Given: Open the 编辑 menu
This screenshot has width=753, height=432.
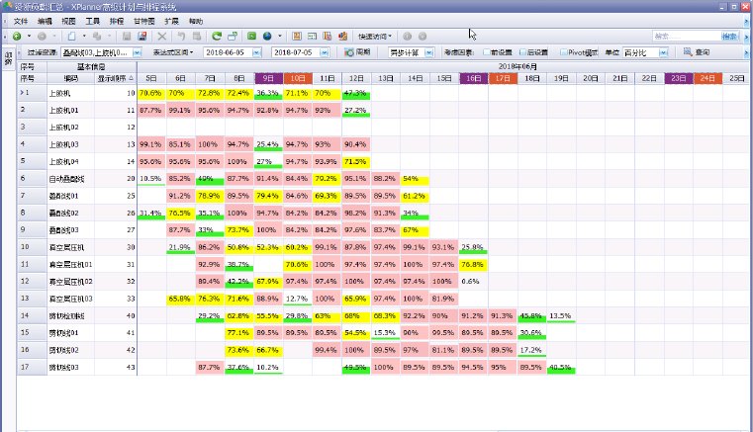Looking at the screenshot, I should tap(45, 21).
